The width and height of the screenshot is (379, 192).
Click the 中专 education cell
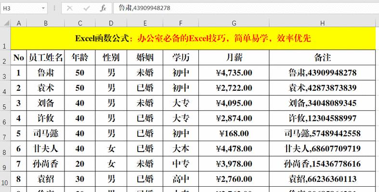[x=181, y=164]
